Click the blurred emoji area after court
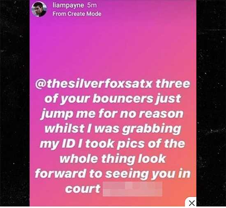 click(132, 189)
